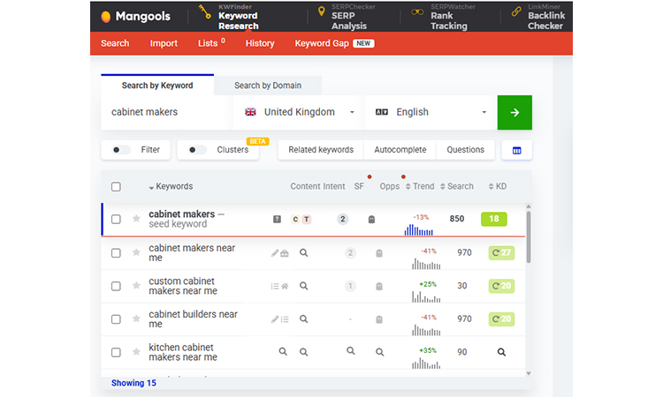Open the United Kingdom location dropdown
The image size is (663, 397).
[299, 112]
